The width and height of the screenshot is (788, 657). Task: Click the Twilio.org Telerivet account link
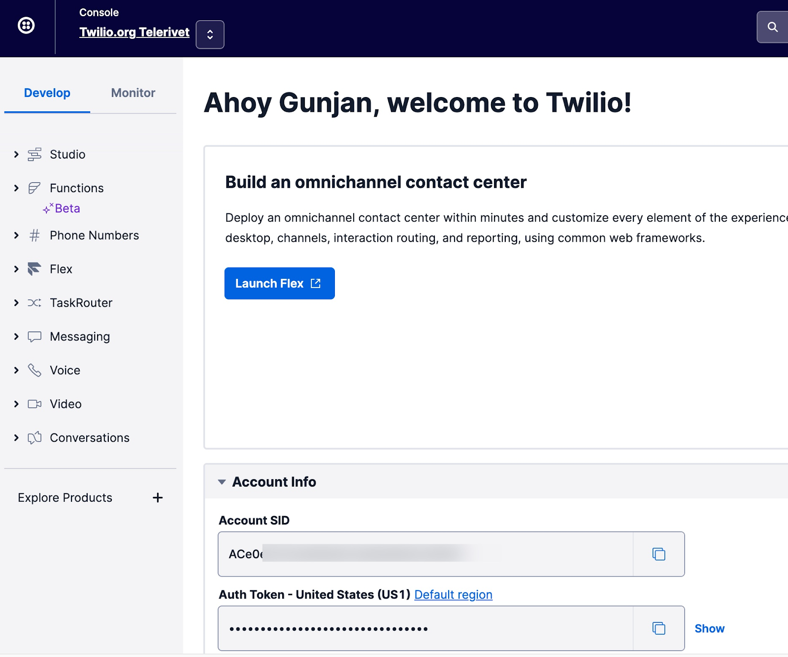click(134, 32)
